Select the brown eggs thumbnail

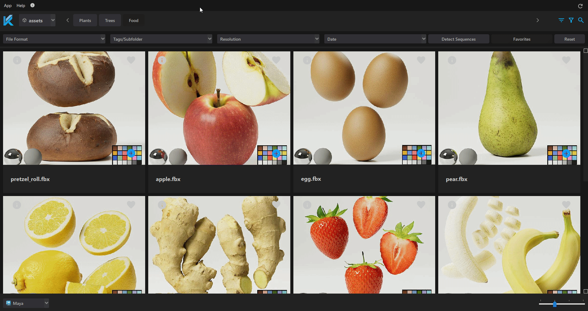(364, 108)
